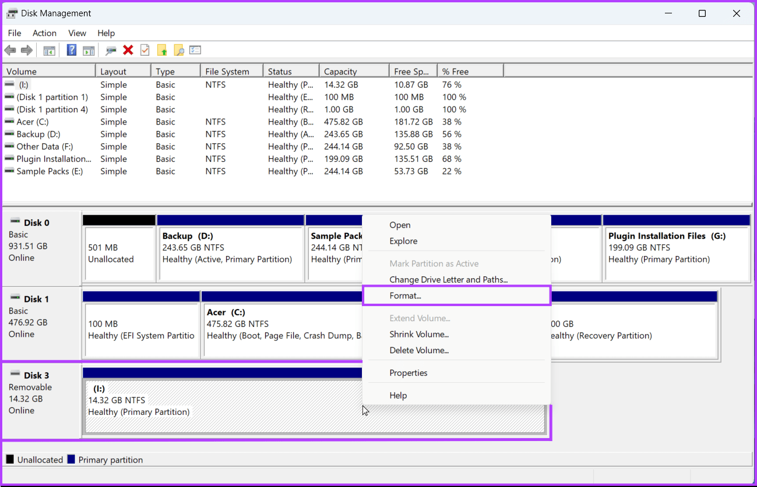The image size is (757, 487).
Task: Click the Disk 1 Basic 476.92 GB label
Action: point(41,324)
